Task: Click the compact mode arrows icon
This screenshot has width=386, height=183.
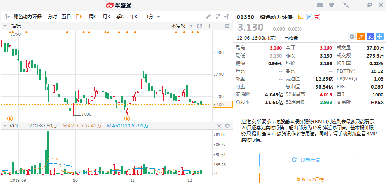Action: (346, 5)
